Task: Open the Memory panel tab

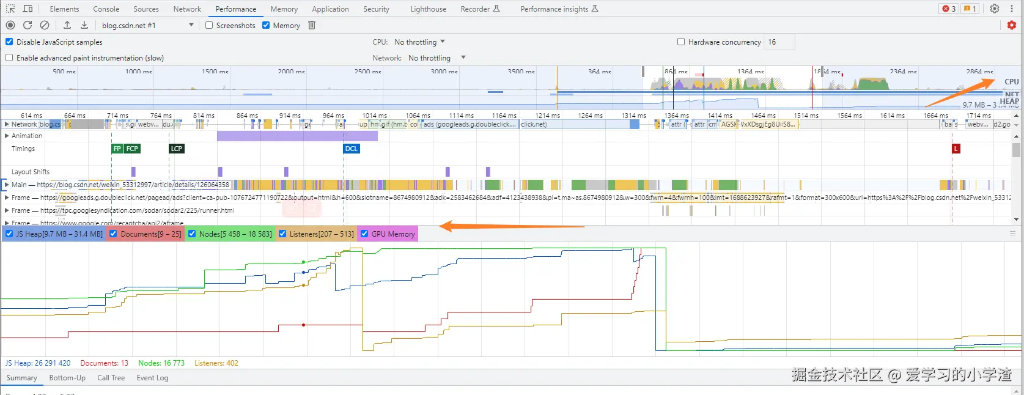Action: click(284, 9)
